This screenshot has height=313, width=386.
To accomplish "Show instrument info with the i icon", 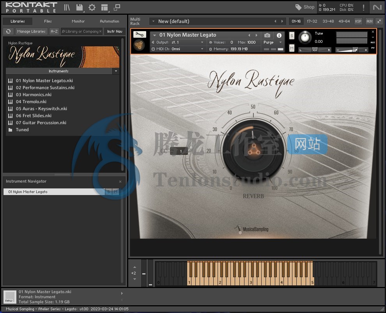I will (x=279, y=35).
